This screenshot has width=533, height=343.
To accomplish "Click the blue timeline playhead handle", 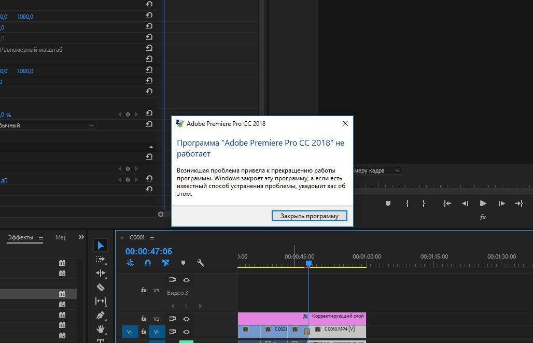I will pyautogui.click(x=308, y=263).
